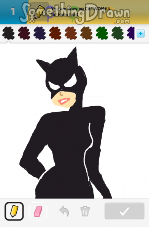
Task: Pick the rust brown color swatch
Action: click(71, 33)
